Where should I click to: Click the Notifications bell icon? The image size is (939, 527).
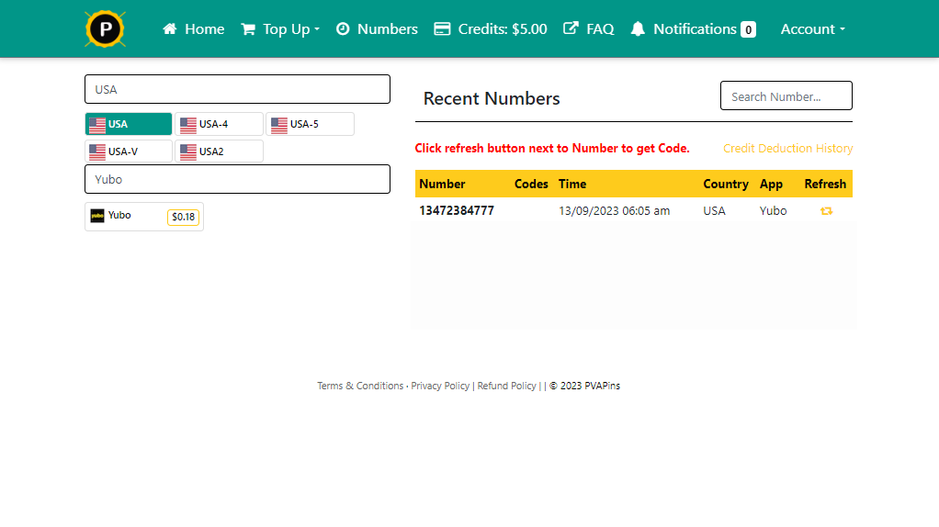click(x=638, y=28)
